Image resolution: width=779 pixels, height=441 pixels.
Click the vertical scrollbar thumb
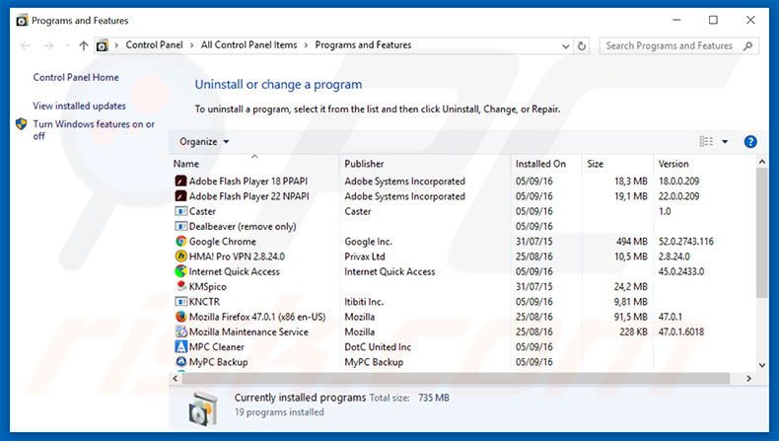pos(761,233)
